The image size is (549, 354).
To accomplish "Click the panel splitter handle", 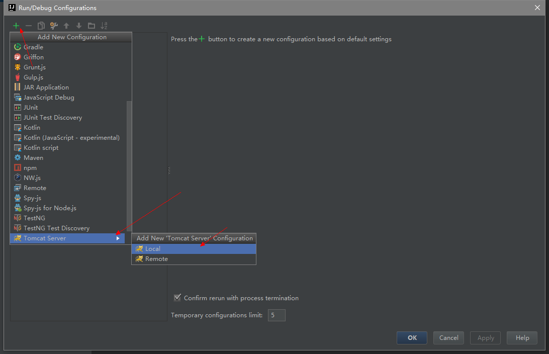I will [x=169, y=170].
